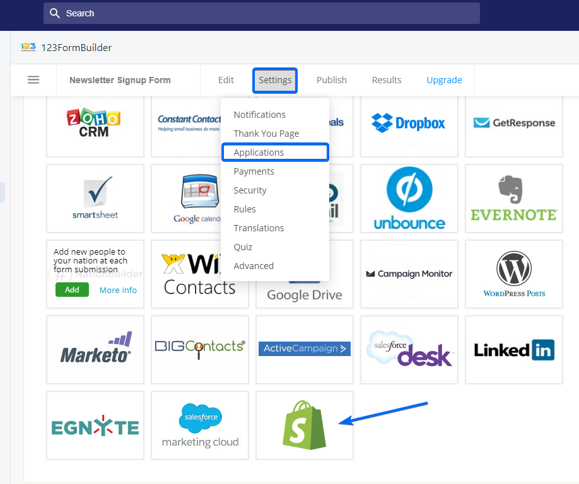Select the Egnyte integration

95,425
